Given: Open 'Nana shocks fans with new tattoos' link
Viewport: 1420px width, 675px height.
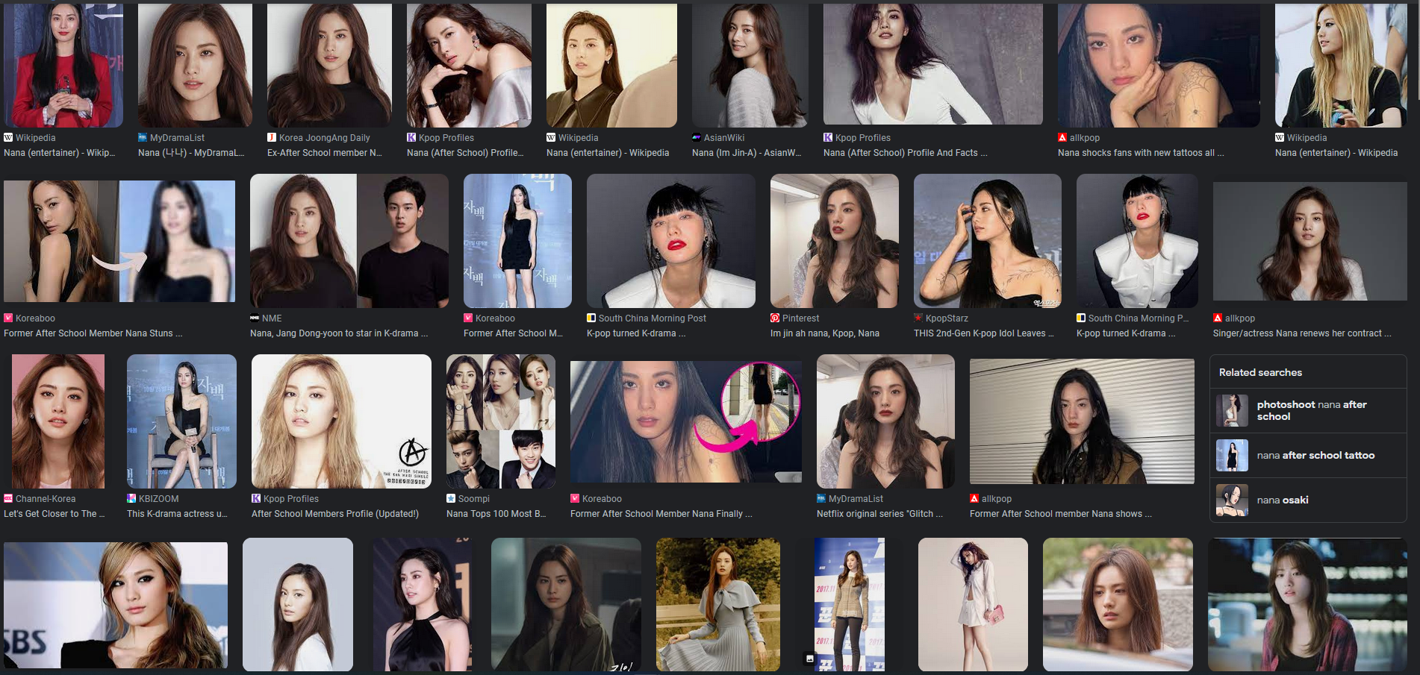Looking at the screenshot, I should pyautogui.click(x=1140, y=153).
